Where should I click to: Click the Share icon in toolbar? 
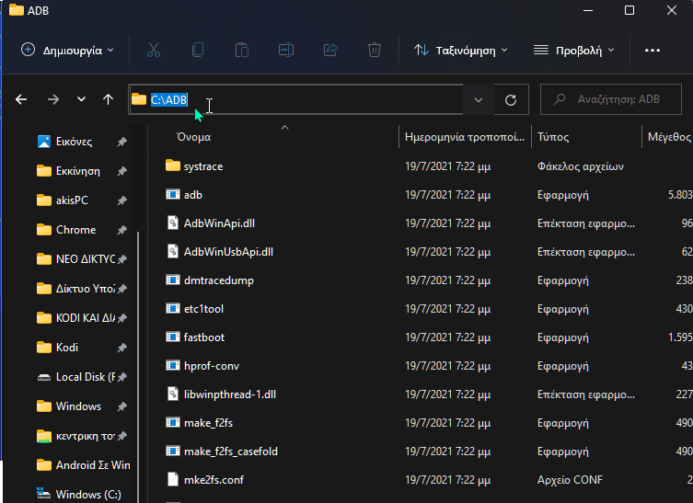(x=330, y=50)
